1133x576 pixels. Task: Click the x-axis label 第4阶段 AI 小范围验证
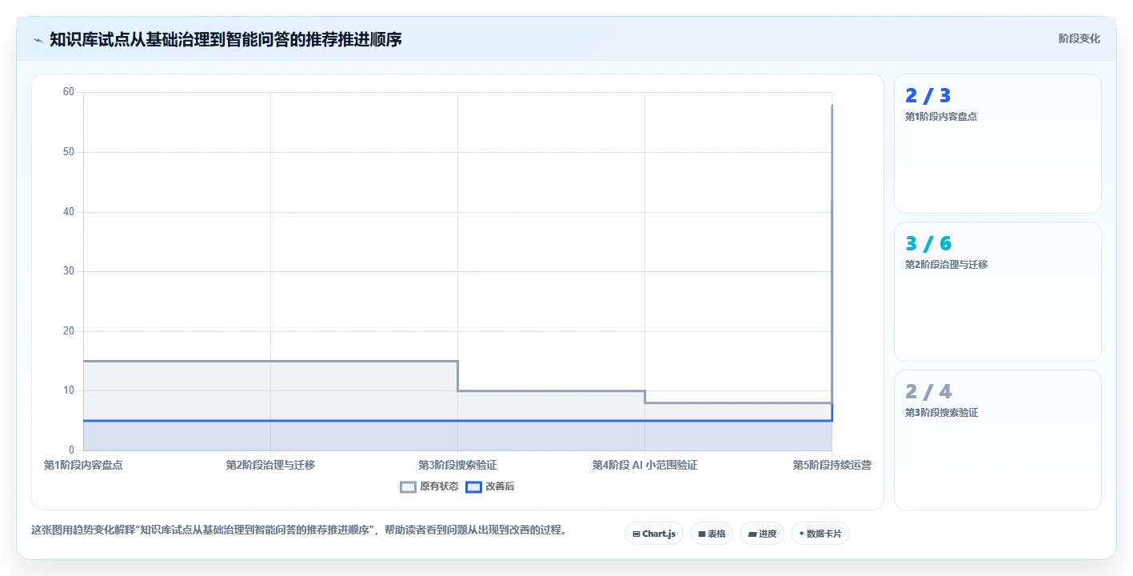[x=644, y=465]
